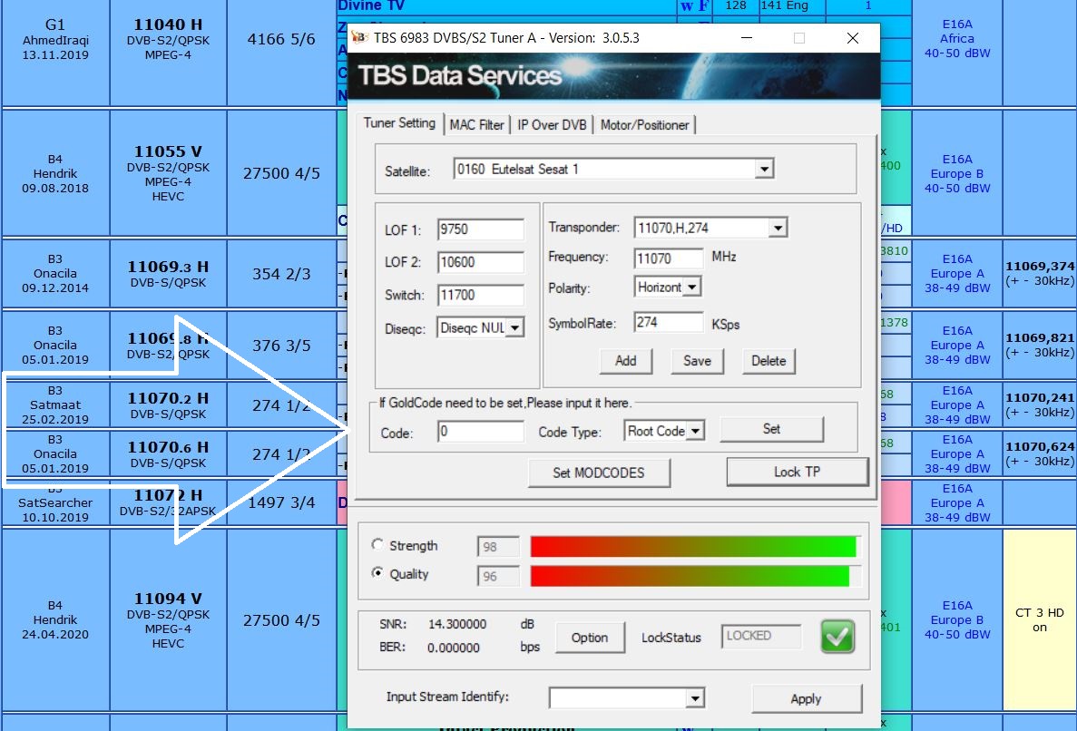Click the Set MODCODES button

click(x=599, y=473)
